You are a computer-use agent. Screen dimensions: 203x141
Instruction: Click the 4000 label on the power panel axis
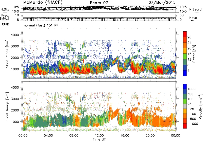pos(15,35)
